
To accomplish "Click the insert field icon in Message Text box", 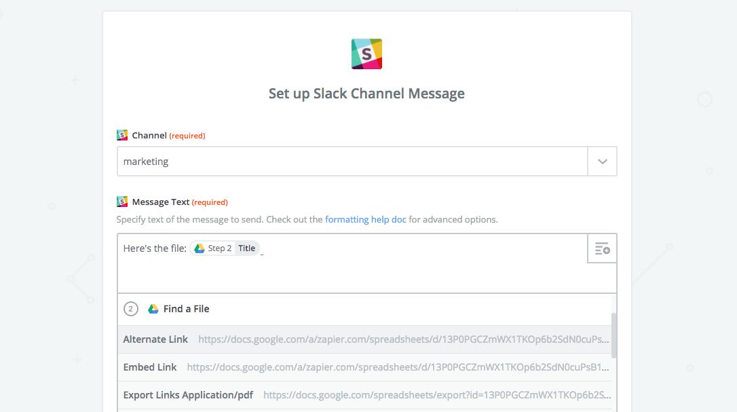I will pyautogui.click(x=602, y=248).
